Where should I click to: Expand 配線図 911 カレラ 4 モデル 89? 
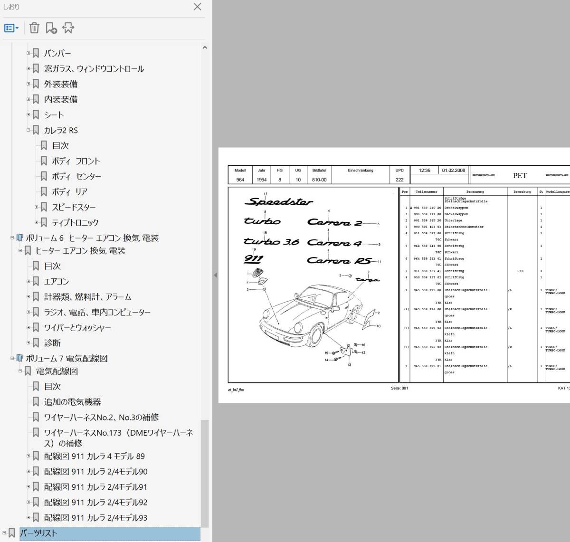click(x=28, y=456)
